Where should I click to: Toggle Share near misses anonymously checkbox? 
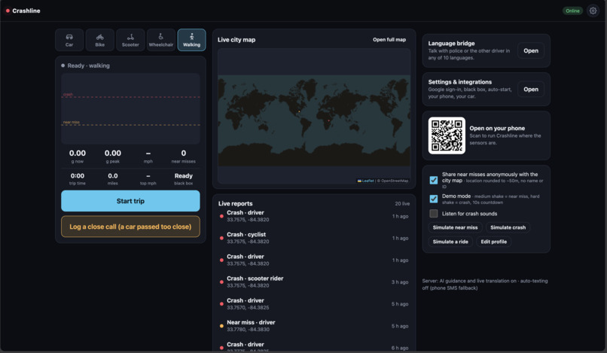(x=434, y=180)
